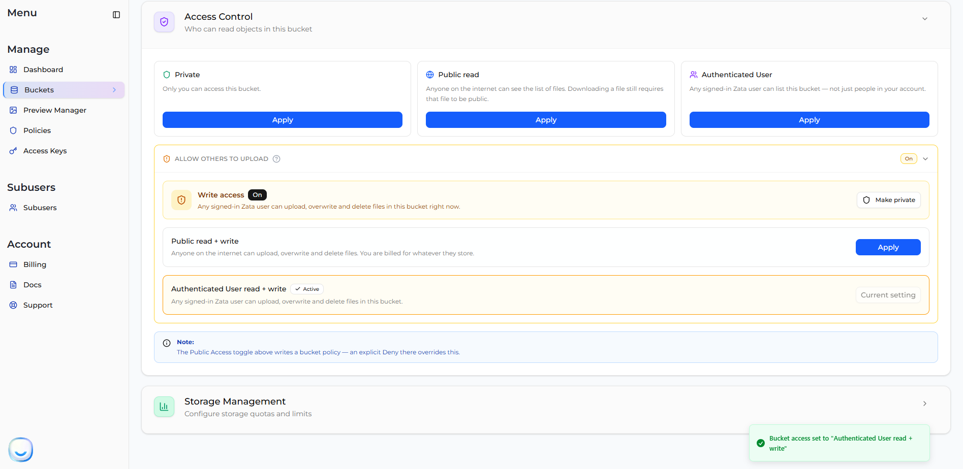Click the Active badge on Authenticated User row
Image resolution: width=963 pixels, height=469 pixels.
tap(307, 289)
